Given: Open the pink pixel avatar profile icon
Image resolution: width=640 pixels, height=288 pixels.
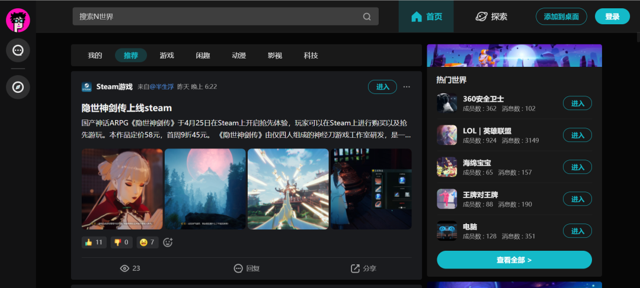Looking at the screenshot, I should (18, 20).
